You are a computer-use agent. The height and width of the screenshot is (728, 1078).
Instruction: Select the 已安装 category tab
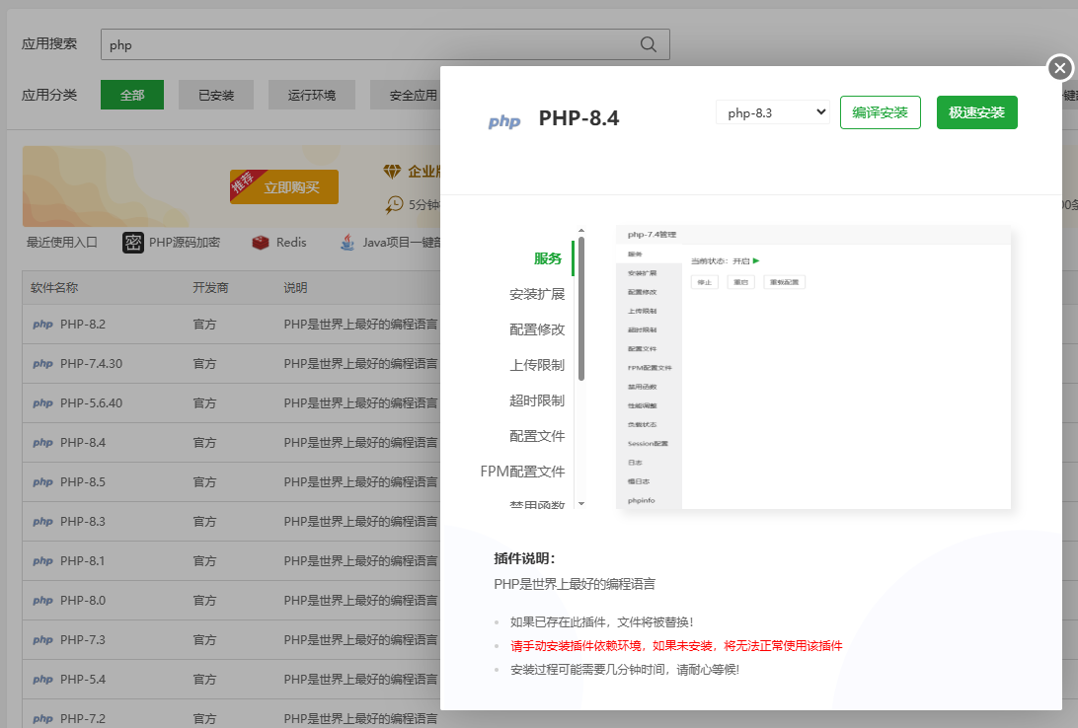pyautogui.click(x=216, y=96)
